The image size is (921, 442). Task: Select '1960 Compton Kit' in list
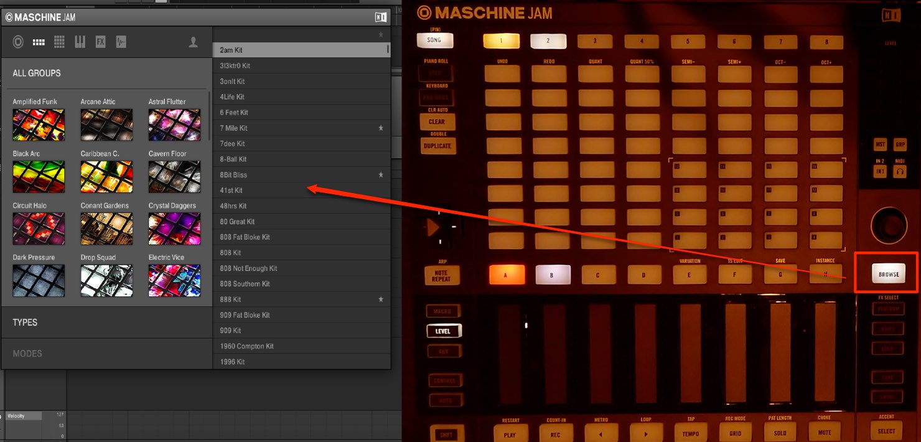[x=301, y=346]
